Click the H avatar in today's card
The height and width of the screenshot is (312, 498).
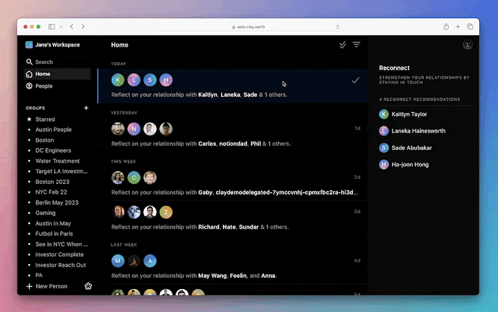pos(166,80)
